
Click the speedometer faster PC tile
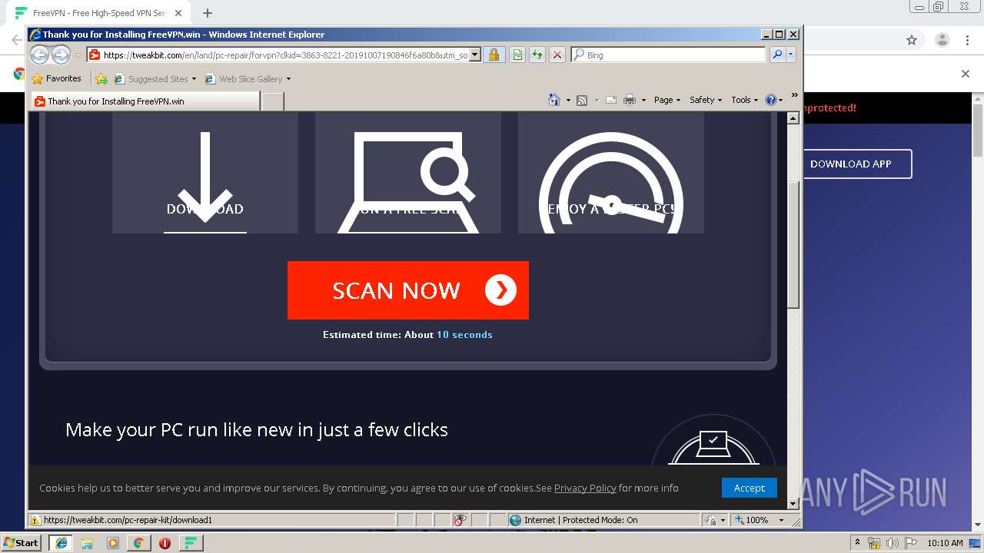[611, 173]
